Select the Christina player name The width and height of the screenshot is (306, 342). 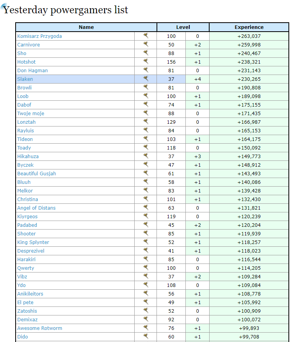(x=28, y=199)
